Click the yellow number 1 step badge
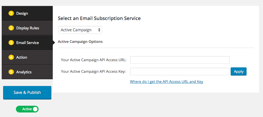Screen dimensions: 263x117 [x=11, y=13]
